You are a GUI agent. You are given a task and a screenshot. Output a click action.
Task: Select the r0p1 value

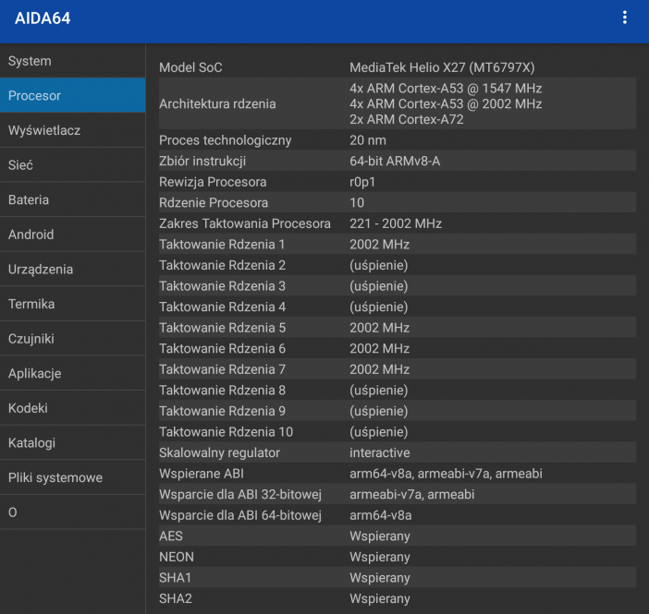(362, 182)
